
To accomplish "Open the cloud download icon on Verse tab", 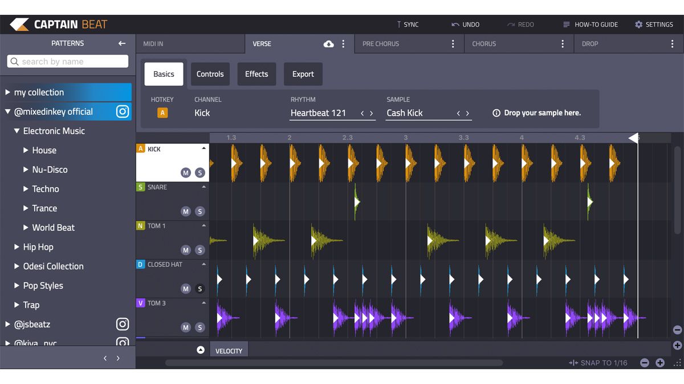I will point(328,44).
